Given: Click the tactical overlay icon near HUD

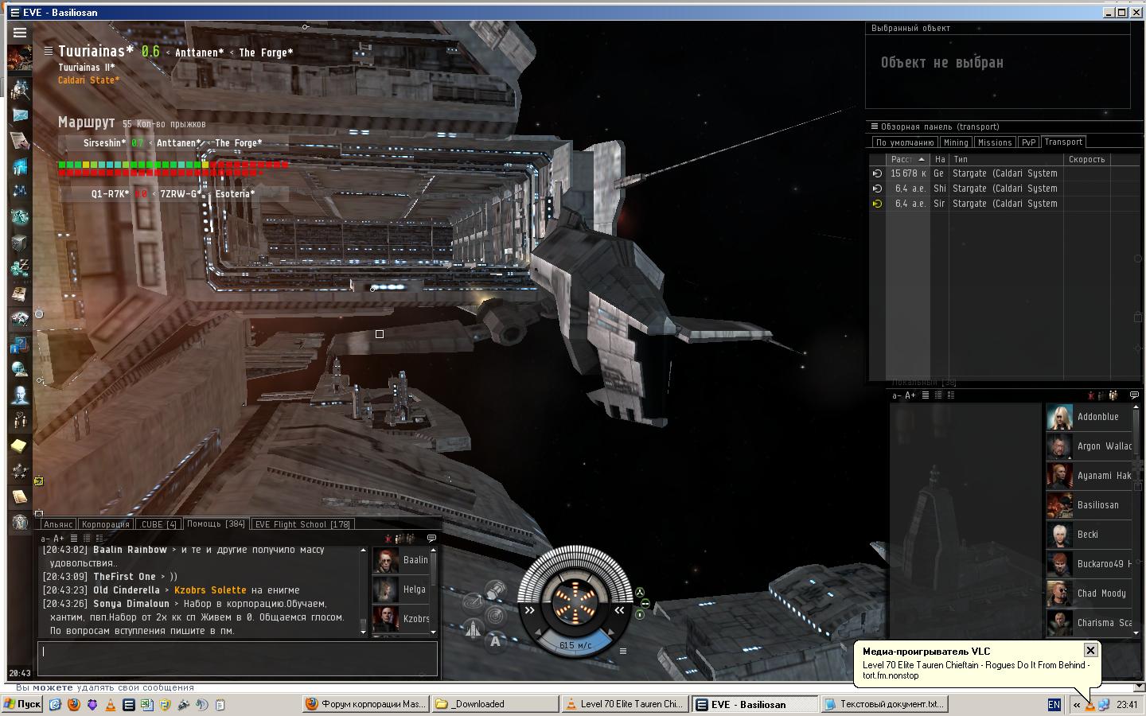Looking at the screenshot, I should point(473,602).
